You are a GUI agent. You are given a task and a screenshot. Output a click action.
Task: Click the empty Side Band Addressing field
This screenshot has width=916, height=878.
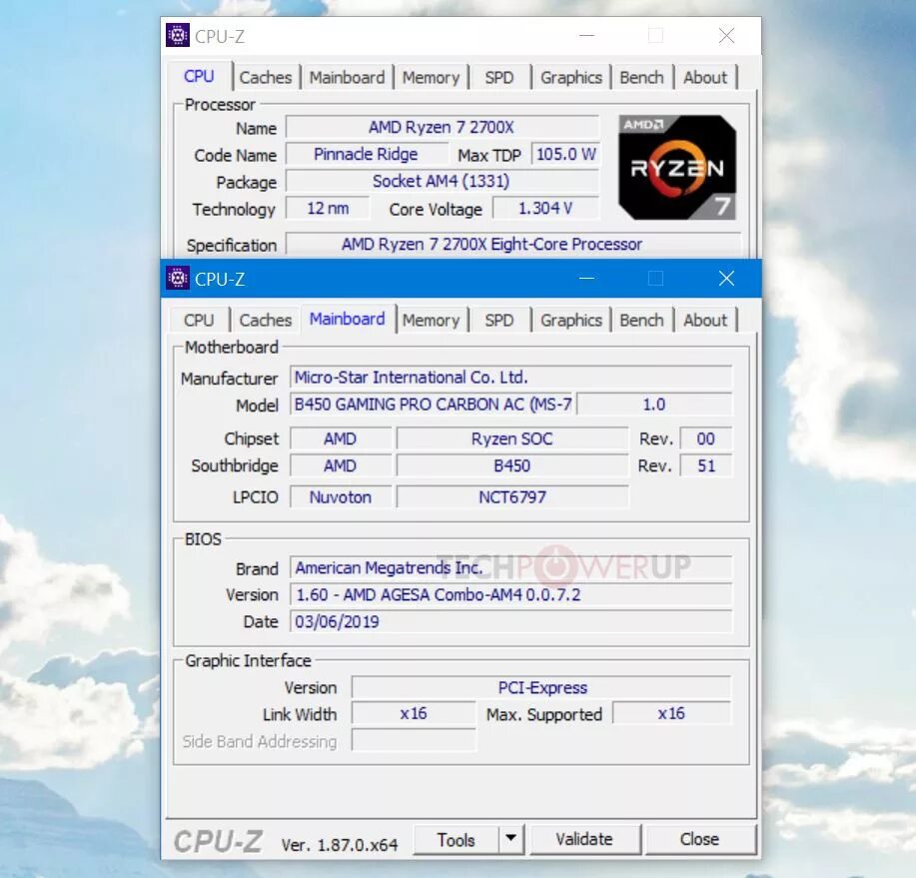pyautogui.click(x=414, y=741)
